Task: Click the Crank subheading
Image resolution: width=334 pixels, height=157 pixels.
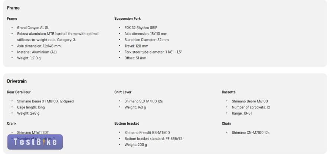Action: [x=12, y=123]
